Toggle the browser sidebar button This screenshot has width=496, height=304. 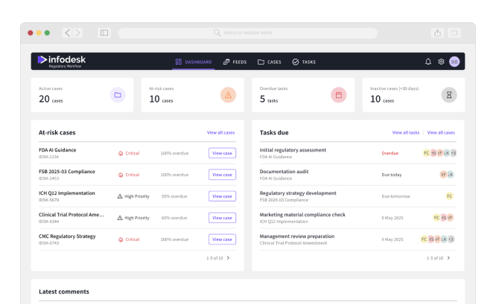pos(104,33)
